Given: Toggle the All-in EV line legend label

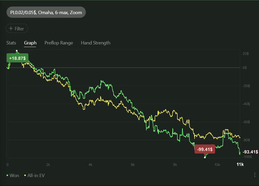Looking at the screenshot, I should (36, 175).
